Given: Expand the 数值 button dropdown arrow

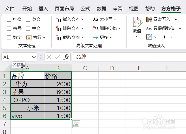Looking at the screenshot, I should point(137,36).
